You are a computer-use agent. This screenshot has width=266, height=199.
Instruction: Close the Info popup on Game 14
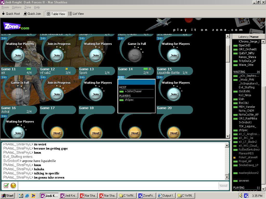point(121,77)
